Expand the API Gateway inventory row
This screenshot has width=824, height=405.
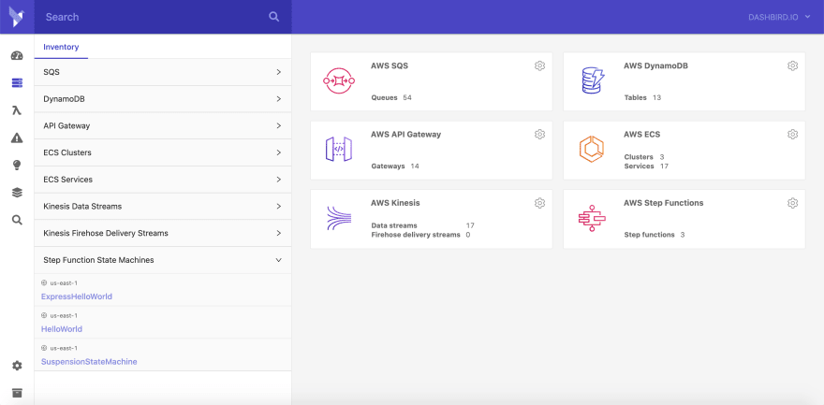pyautogui.click(x=163, y=126)
